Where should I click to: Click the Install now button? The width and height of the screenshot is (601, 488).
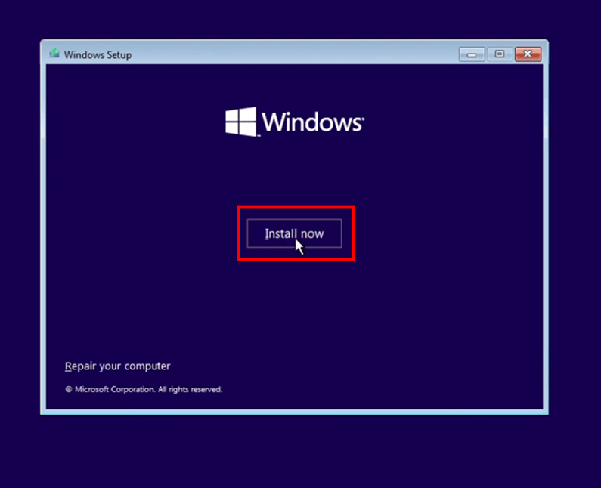294,233
